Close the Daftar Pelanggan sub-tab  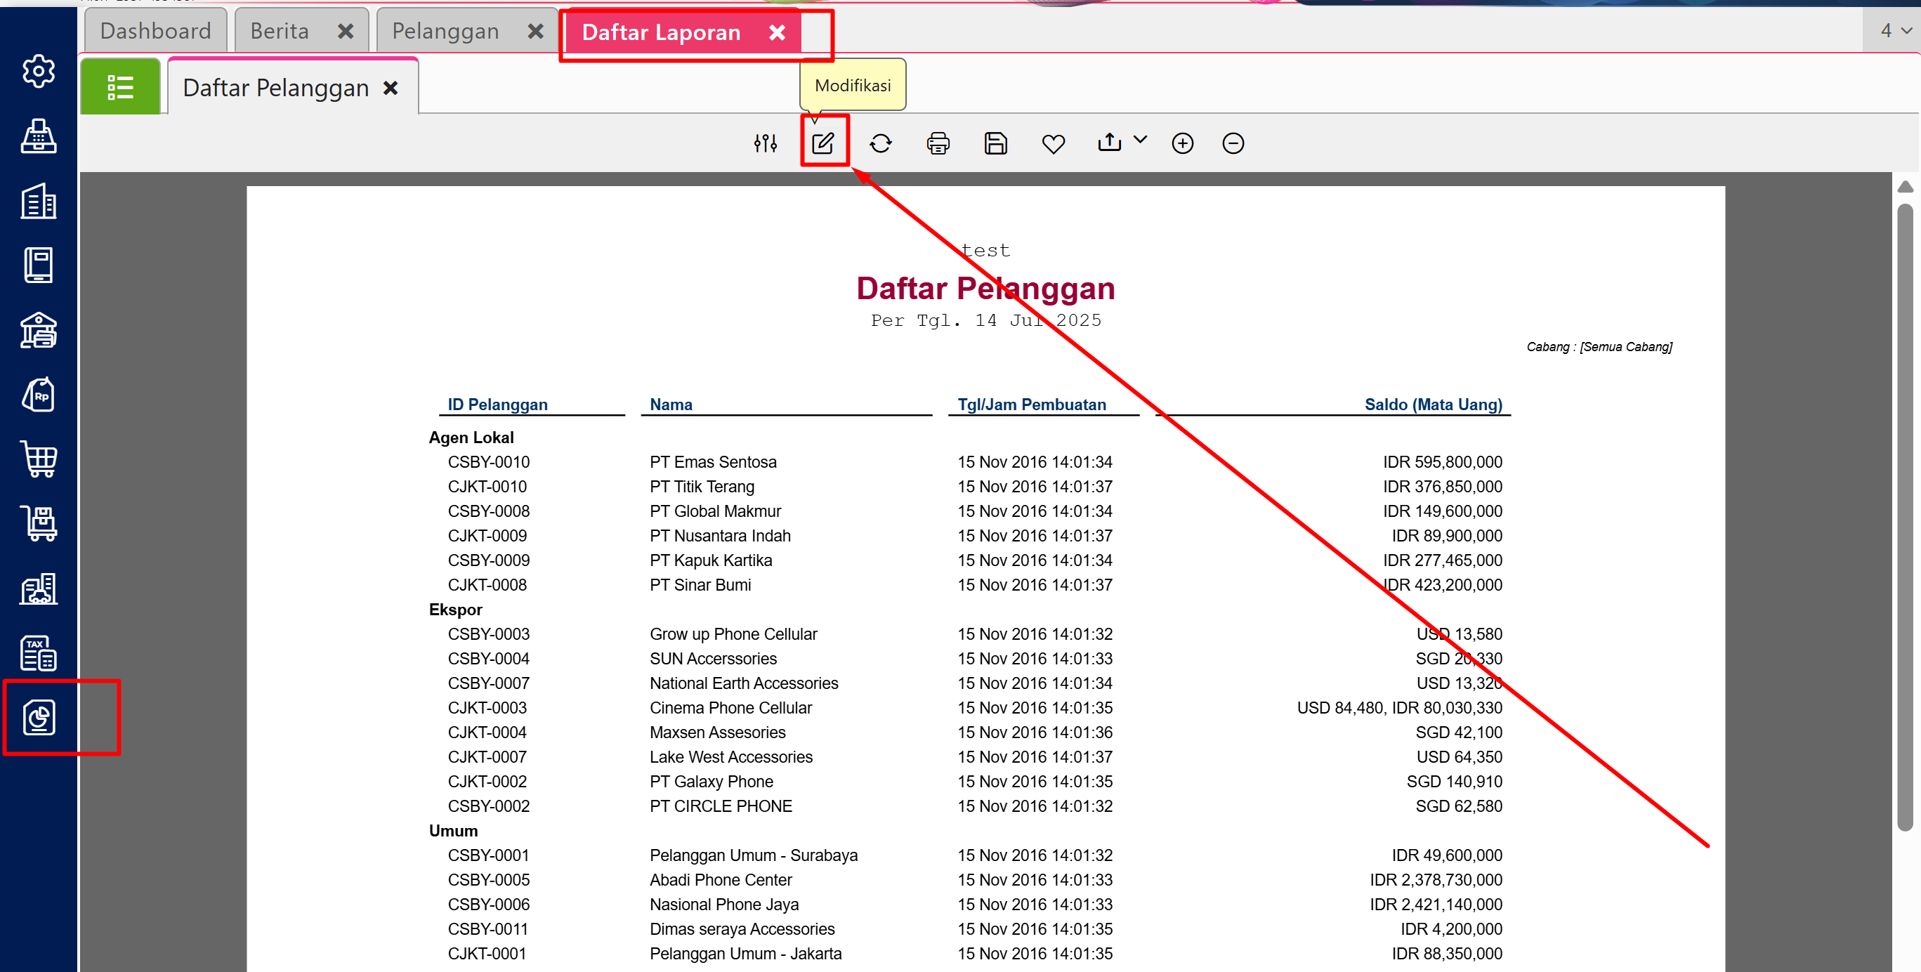[390, 88]
